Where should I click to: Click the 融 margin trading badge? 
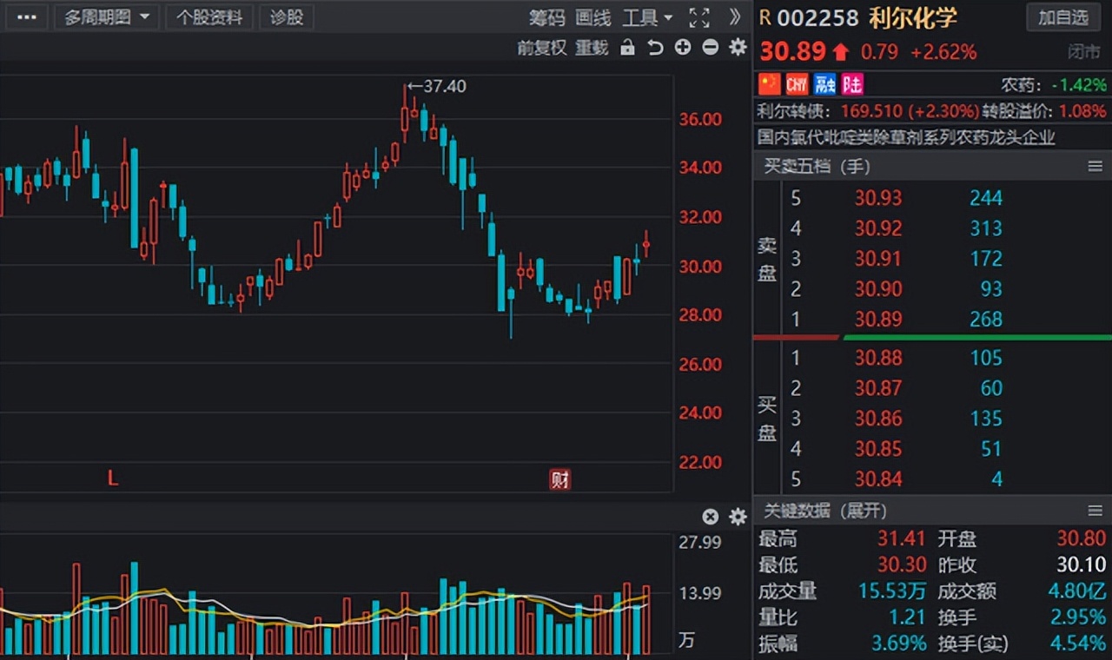click(x=823, y=83)
